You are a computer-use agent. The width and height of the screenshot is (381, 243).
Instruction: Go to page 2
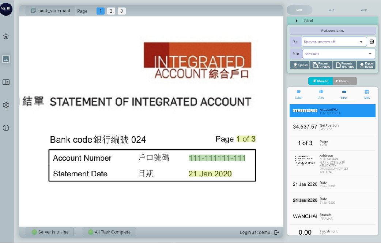[111, 11]
